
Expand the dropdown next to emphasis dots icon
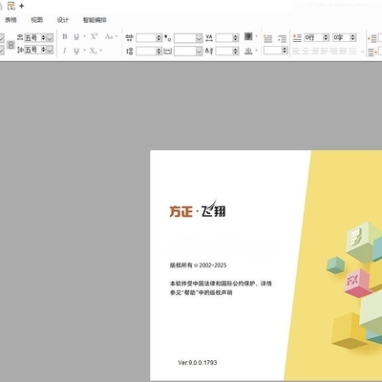pyautogui.click(x=199, y=38)
